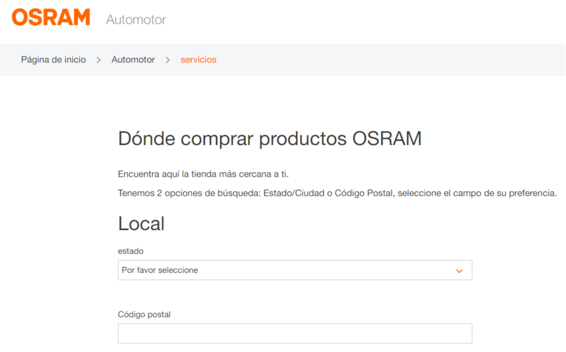The width and height of the screenshot is (566, 352).
Task: Click 'Encuentra aquí la tienda más cercana' text
Action: point(203,174)
